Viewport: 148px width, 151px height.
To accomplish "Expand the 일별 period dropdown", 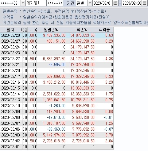I will coord(90,3).
